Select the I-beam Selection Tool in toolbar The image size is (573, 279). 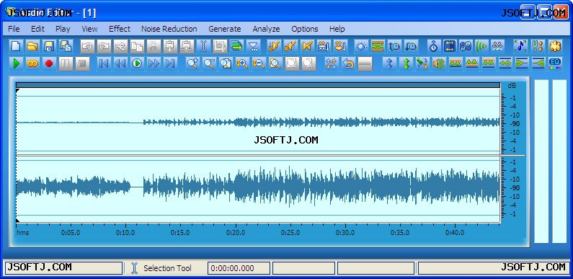pos(203,46)
